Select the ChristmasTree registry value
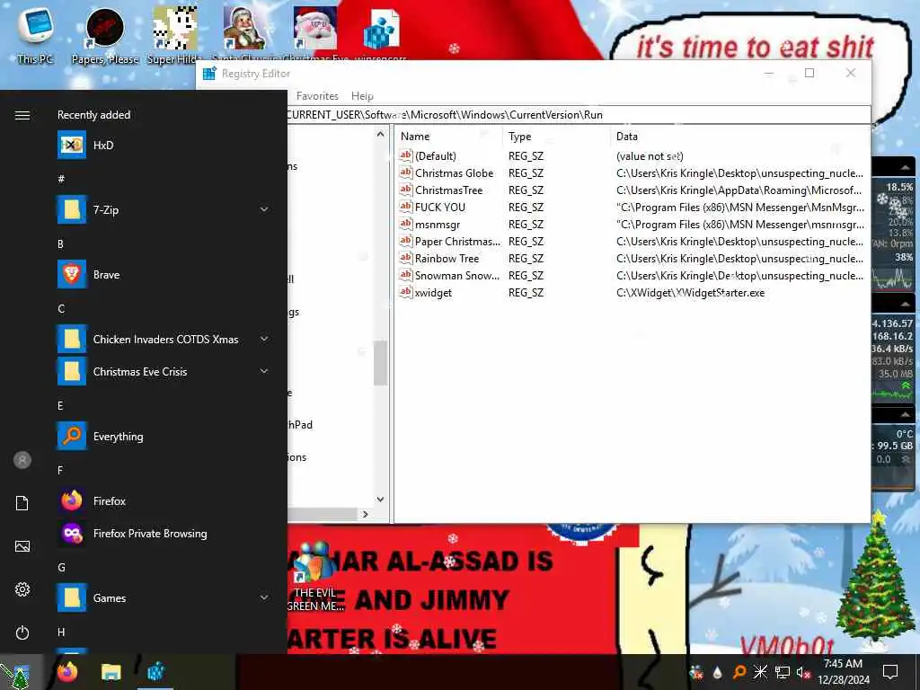This screenshot has height=690, width=920. (x=449, y=190)
